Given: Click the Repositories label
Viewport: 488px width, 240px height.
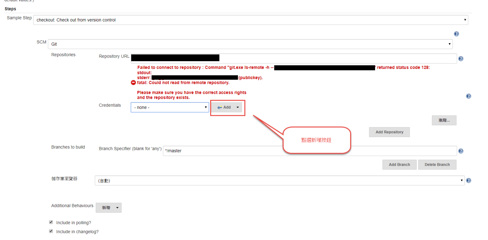Looking at the screenshot, I should 63,55.
